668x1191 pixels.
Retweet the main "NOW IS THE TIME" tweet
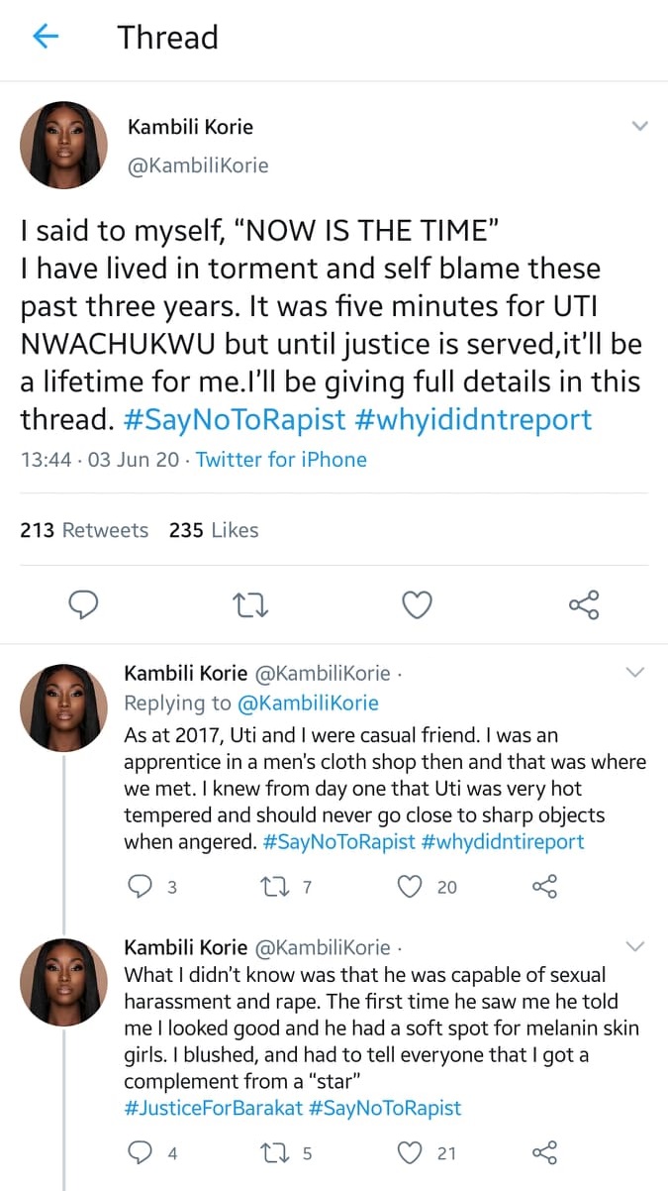click(x=252, y=603)
